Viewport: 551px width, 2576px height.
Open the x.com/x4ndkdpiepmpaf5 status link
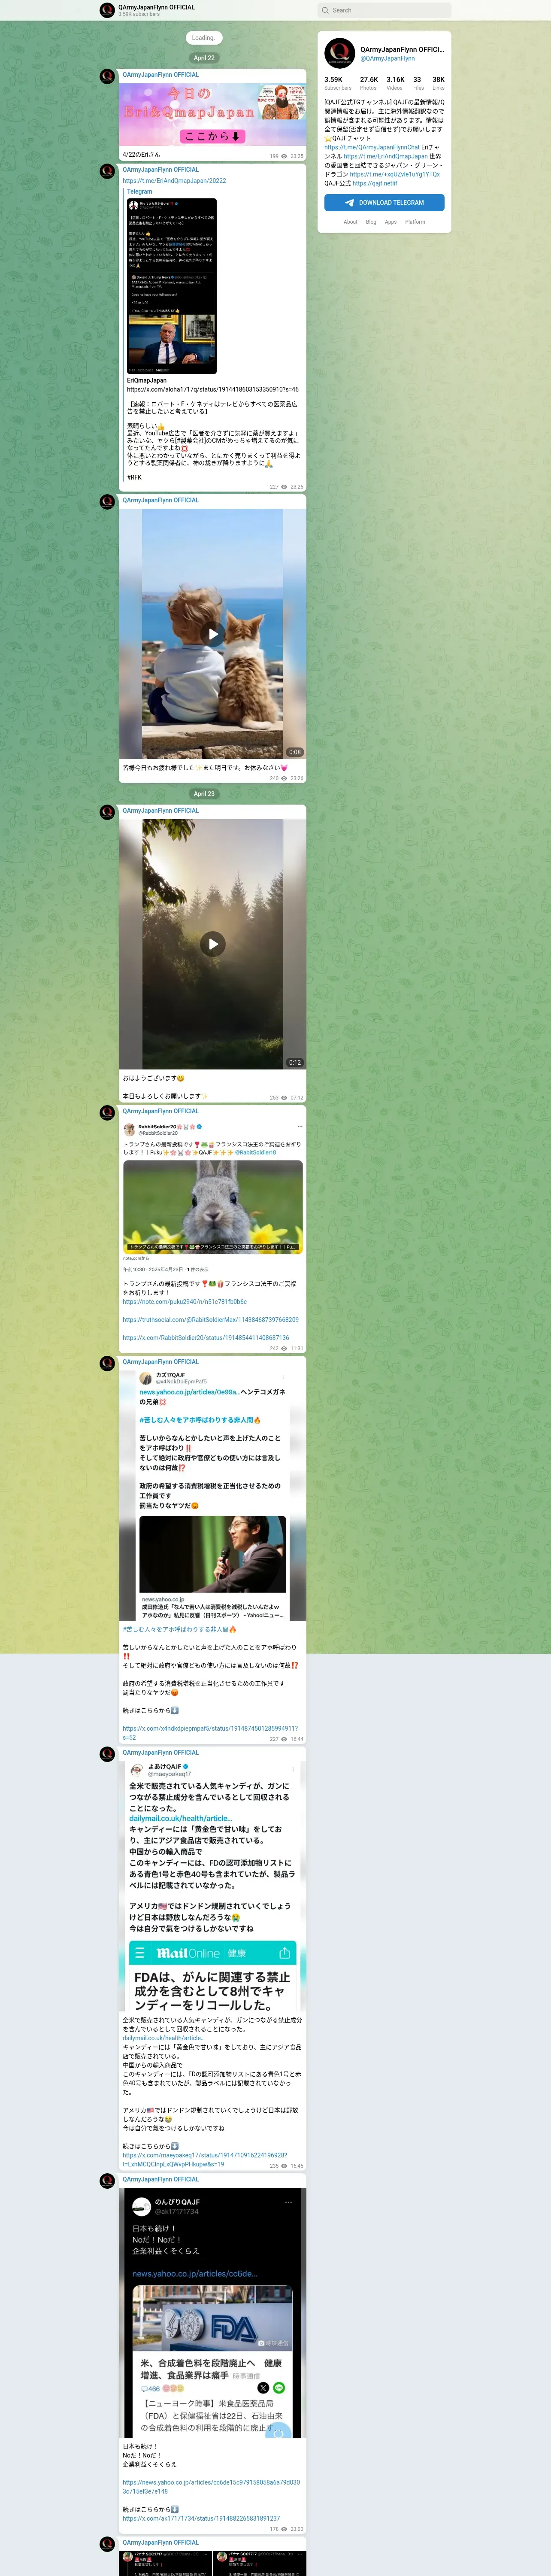coord(210,1733)
